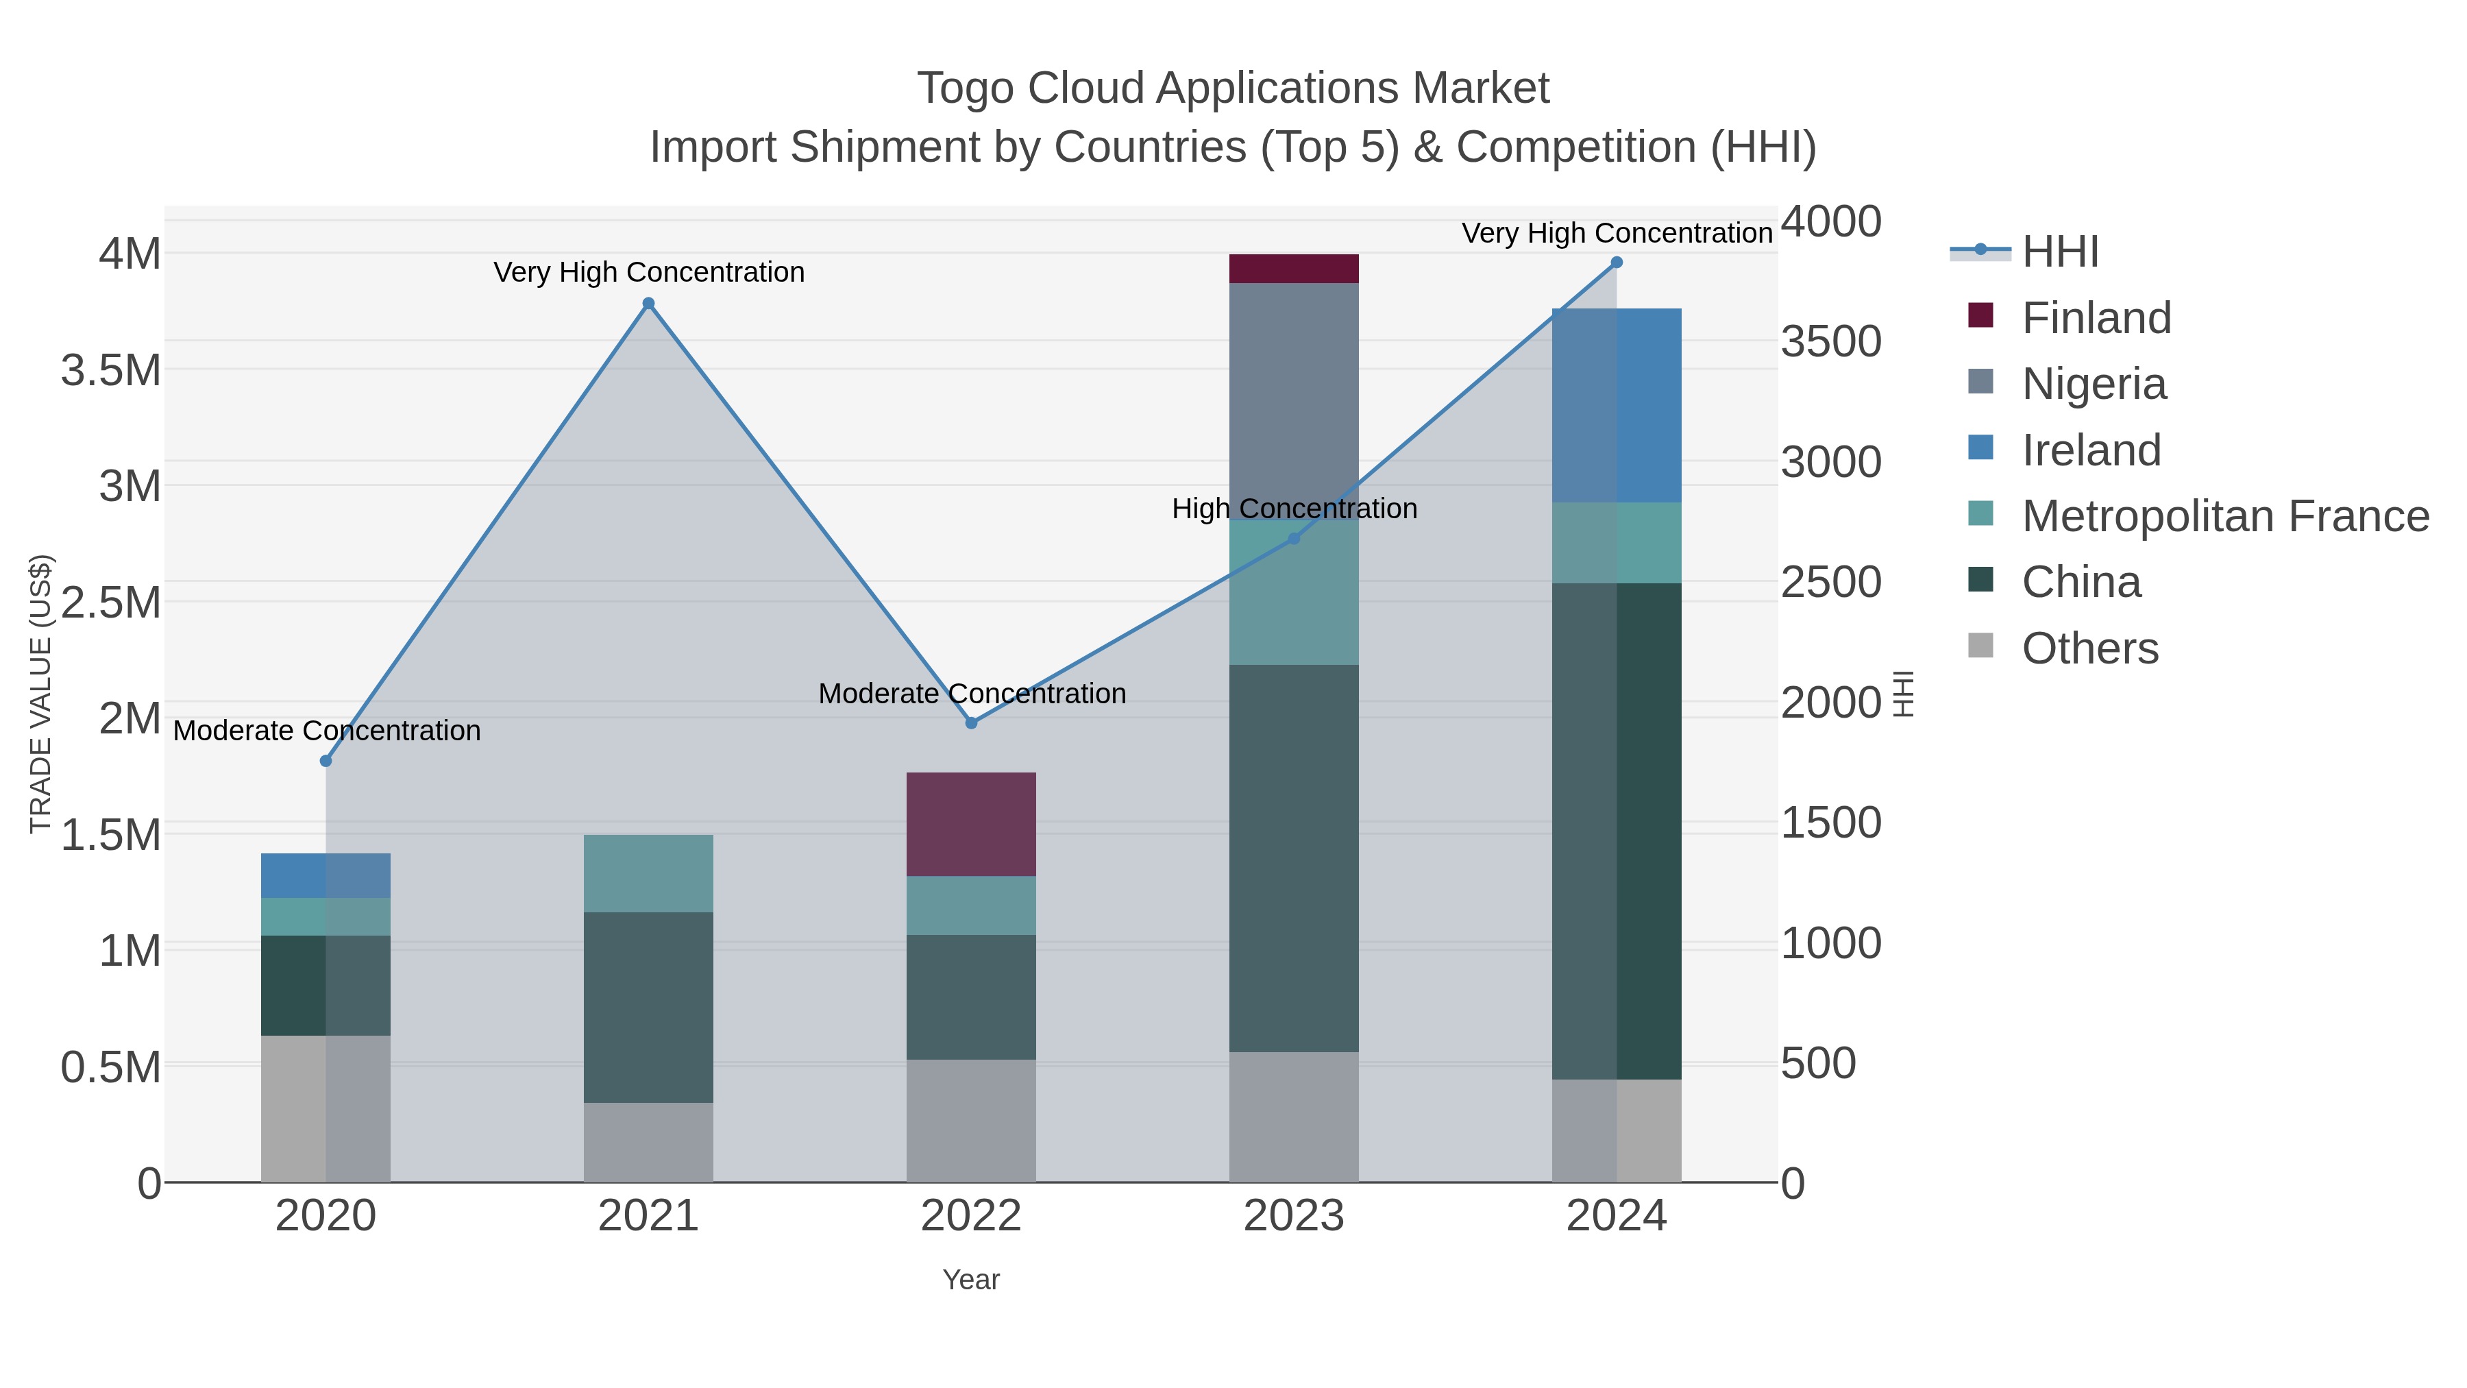Click 'Very High Concentration' annotation above 2024
Viewport: 2467px width, 1388px height.
[x=1617, y=234]
